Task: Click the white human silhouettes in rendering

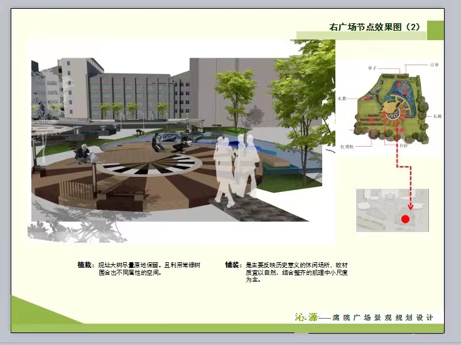Action: coord(236,169)
